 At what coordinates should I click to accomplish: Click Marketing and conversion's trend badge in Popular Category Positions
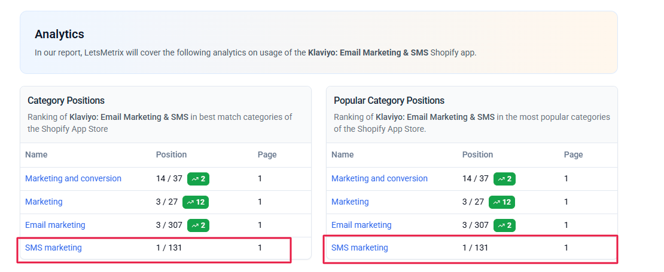pos(504,178)
